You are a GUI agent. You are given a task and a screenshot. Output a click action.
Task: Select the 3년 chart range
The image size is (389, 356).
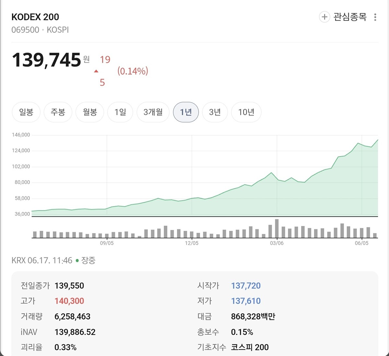click(x=215, y=112)
